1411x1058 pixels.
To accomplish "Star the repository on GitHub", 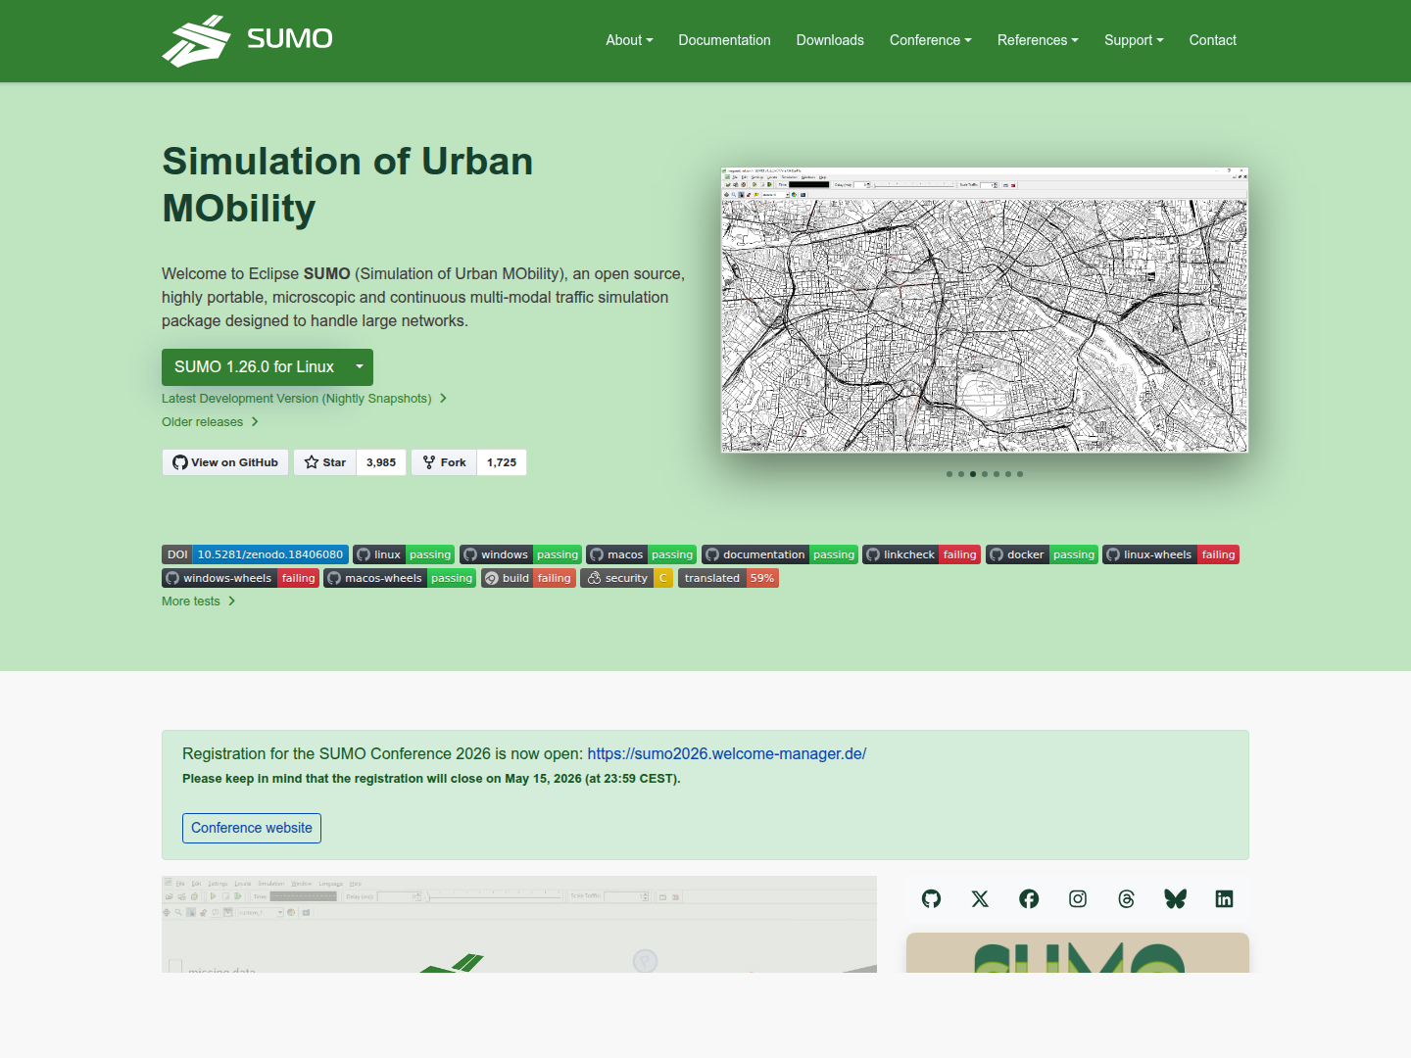I will (325, 462).
